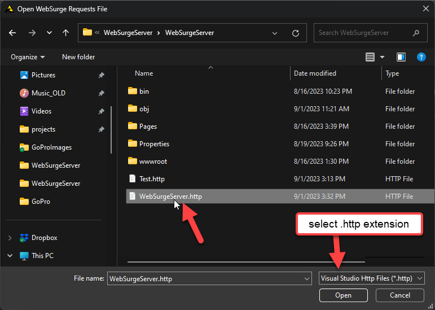Select the Properties folder
435x310 pixels.
tap(154, 144)
